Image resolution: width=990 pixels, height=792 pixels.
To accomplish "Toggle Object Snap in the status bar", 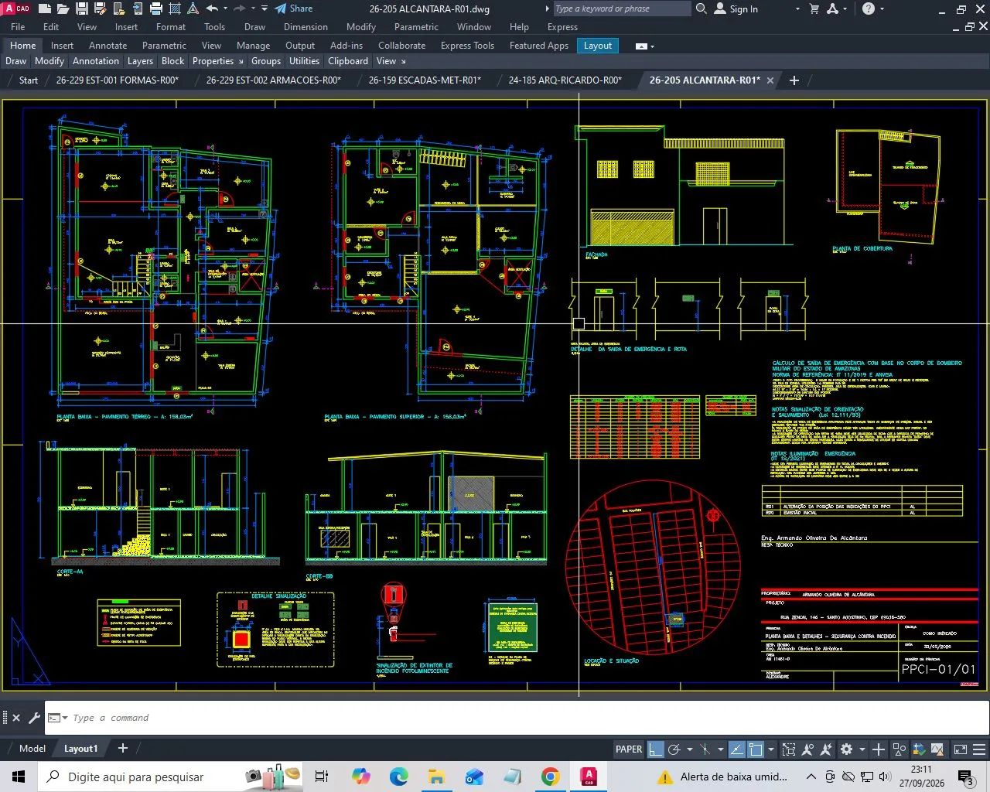I will pos(756,749).
